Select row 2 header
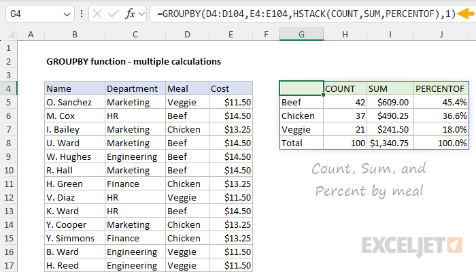The width and height of the screenshot is (476, 272). (x=8, y=62)
